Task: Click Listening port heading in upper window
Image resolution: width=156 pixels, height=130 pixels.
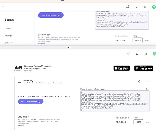Action: coord(44,35)
